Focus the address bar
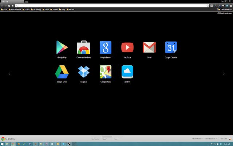 [112, 6]
